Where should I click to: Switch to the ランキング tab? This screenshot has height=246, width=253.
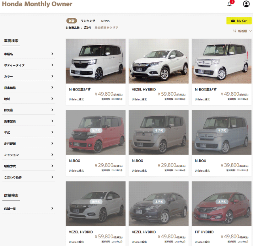tap(88, 21)
